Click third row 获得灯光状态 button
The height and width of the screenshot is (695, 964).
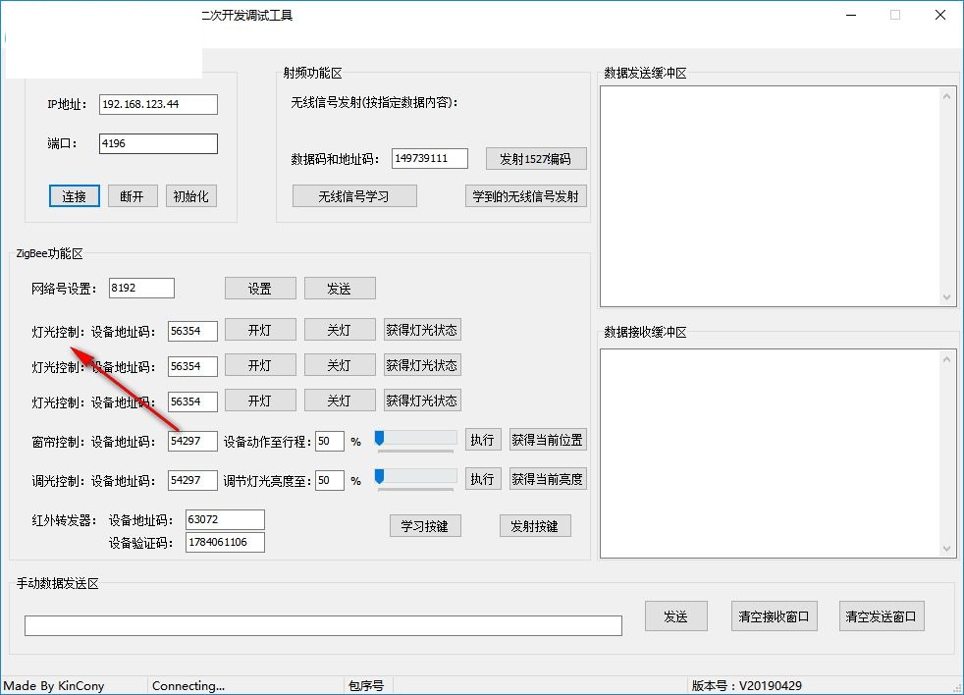click(x=422, y=400)
